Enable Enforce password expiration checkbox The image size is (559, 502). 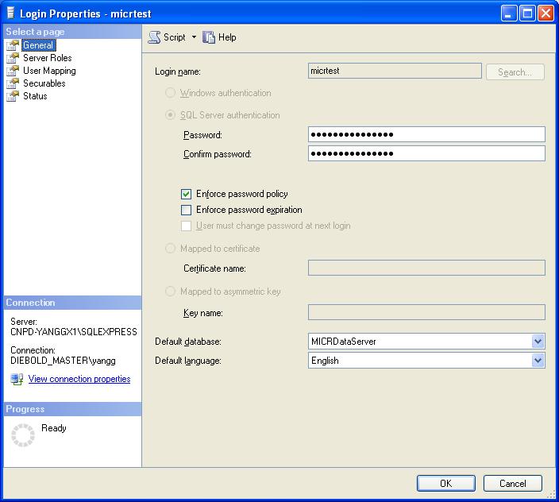click(187, 210)
